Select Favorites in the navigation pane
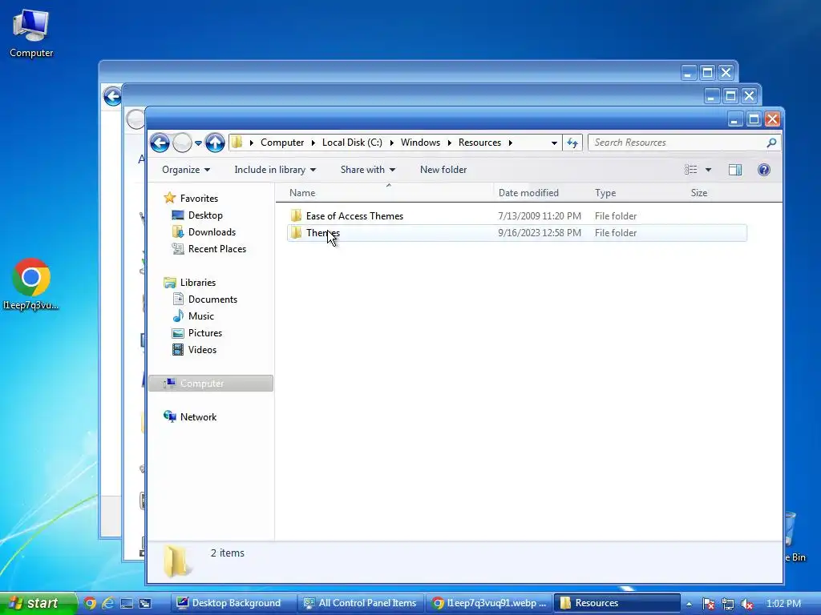This screenshot has width=821, height=615. pyautogui.click(x=199, y=199)
